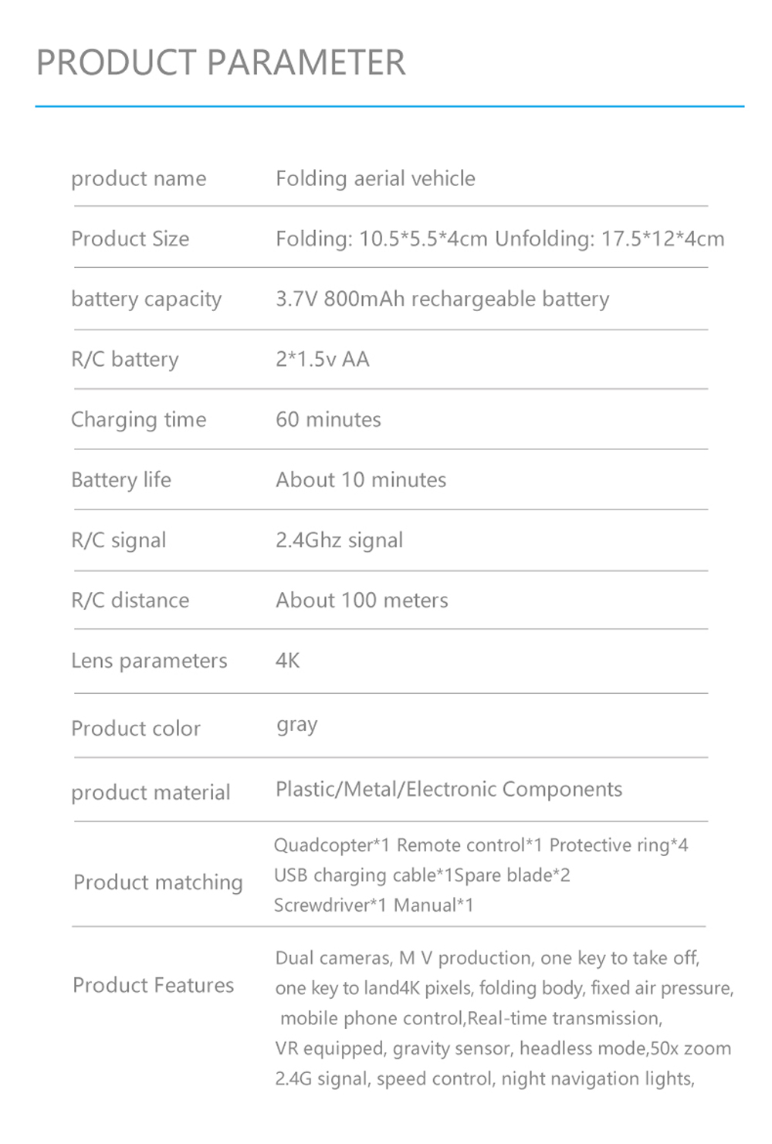Click the folding and unfolding dimensions text
Screen dimensions: 772x1144
pos(499,239)
